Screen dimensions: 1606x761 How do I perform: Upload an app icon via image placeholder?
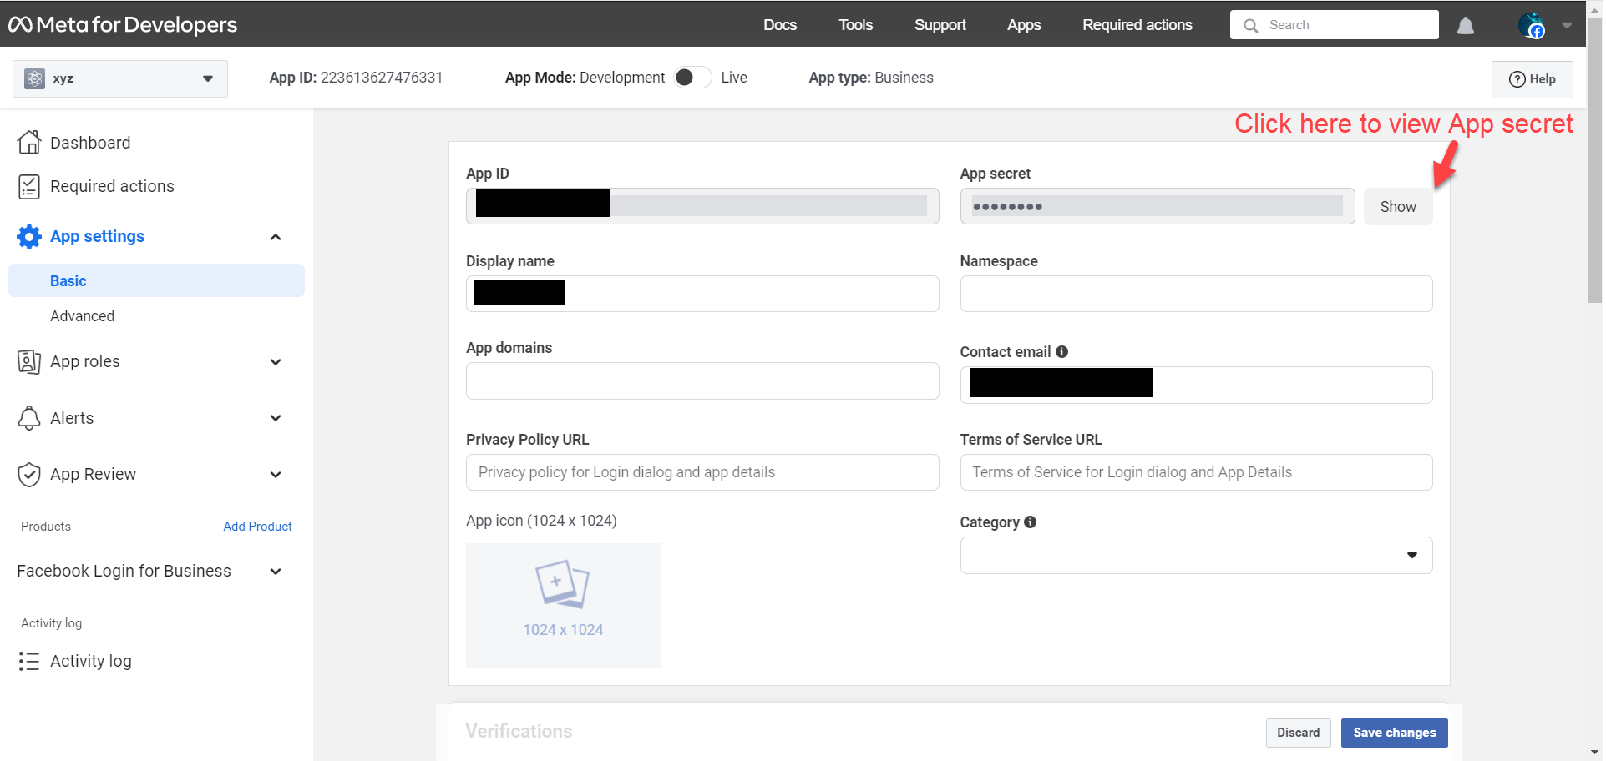(x=563, y=605)
